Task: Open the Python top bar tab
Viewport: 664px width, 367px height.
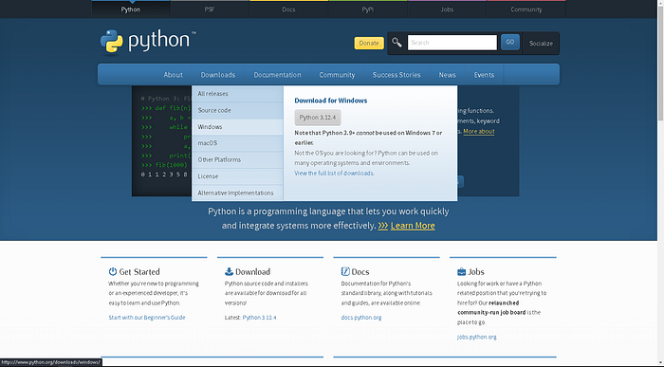Action: 131,9
